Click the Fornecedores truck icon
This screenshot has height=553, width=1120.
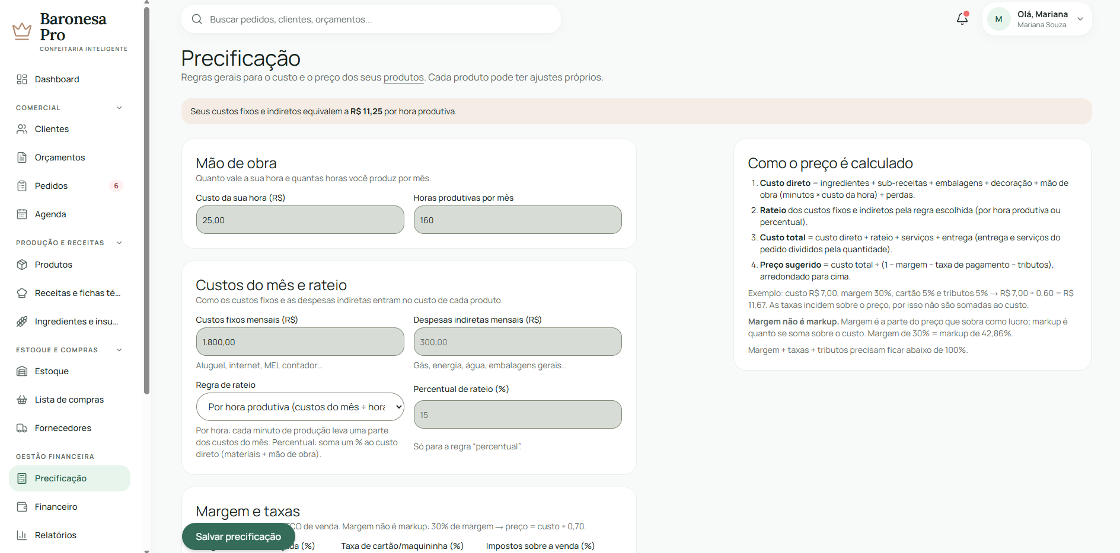22,428
